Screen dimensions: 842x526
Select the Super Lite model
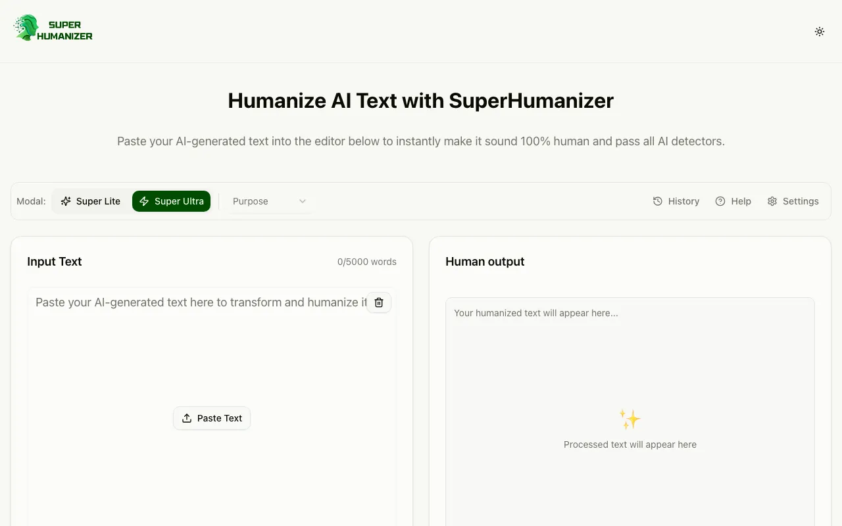tap(91, 201)
